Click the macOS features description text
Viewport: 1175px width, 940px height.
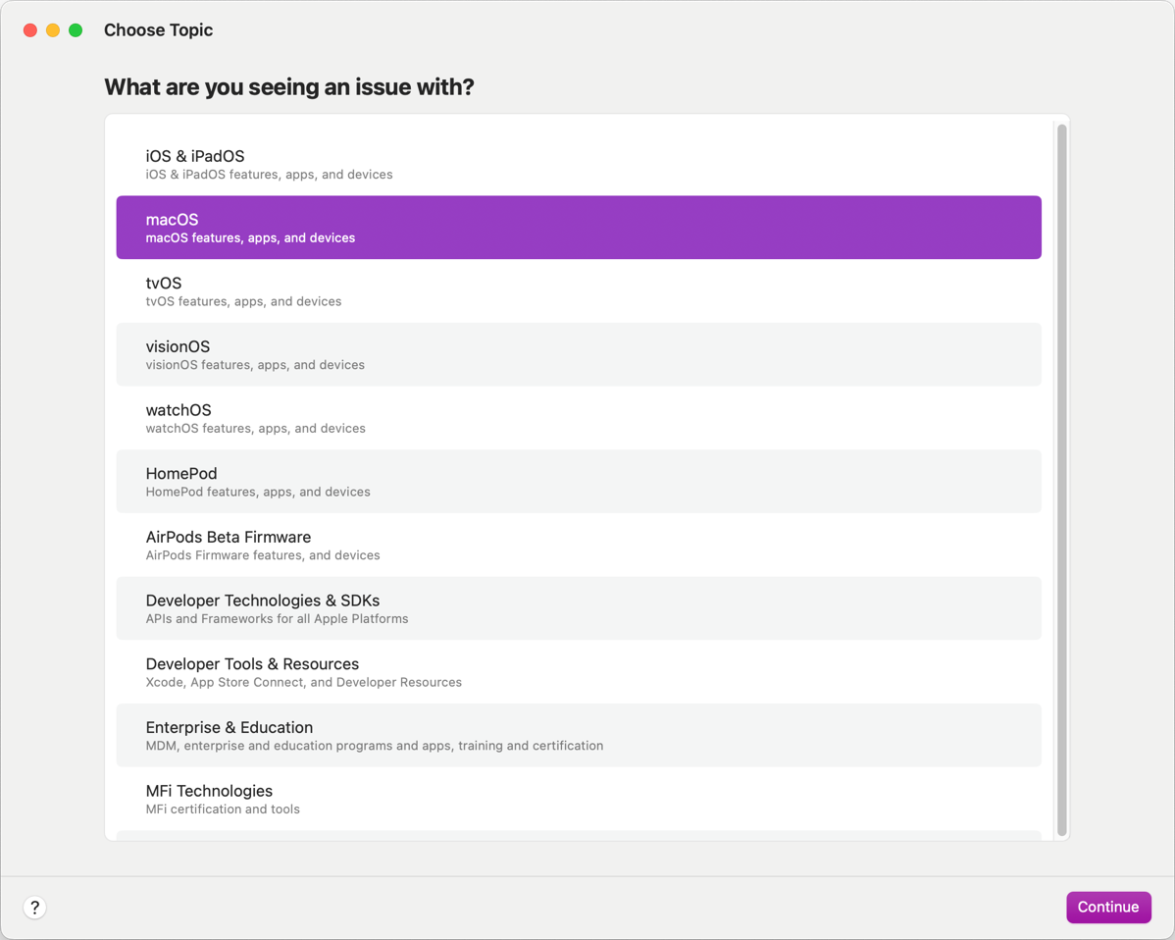(250, 238)
